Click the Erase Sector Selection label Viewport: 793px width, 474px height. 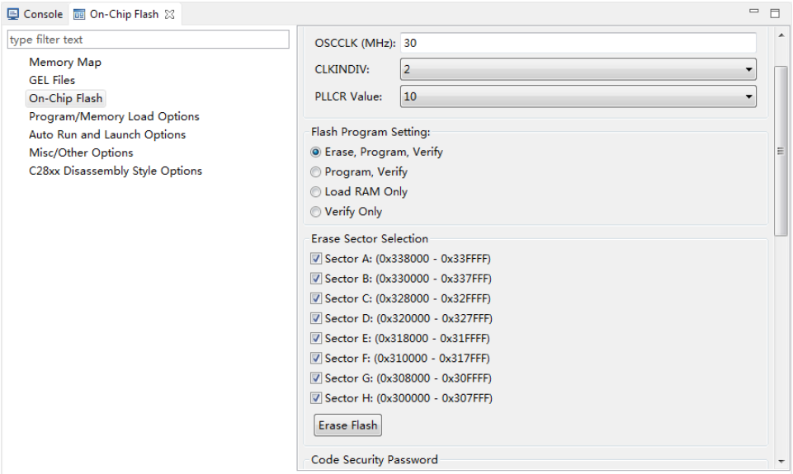point(369,238)
